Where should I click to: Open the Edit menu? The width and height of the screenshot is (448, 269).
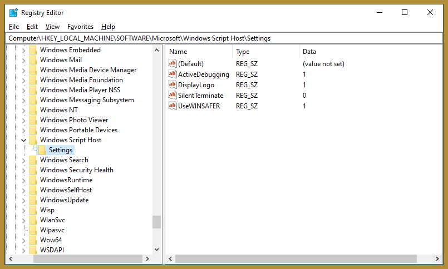(x=32, y=27)
